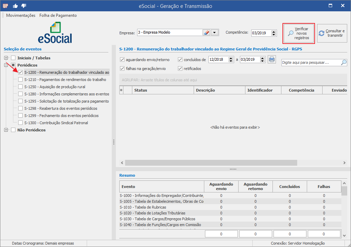Click the Consultar e transmitir button
Screen dimensions: 351x247
(x=332, y=33)
